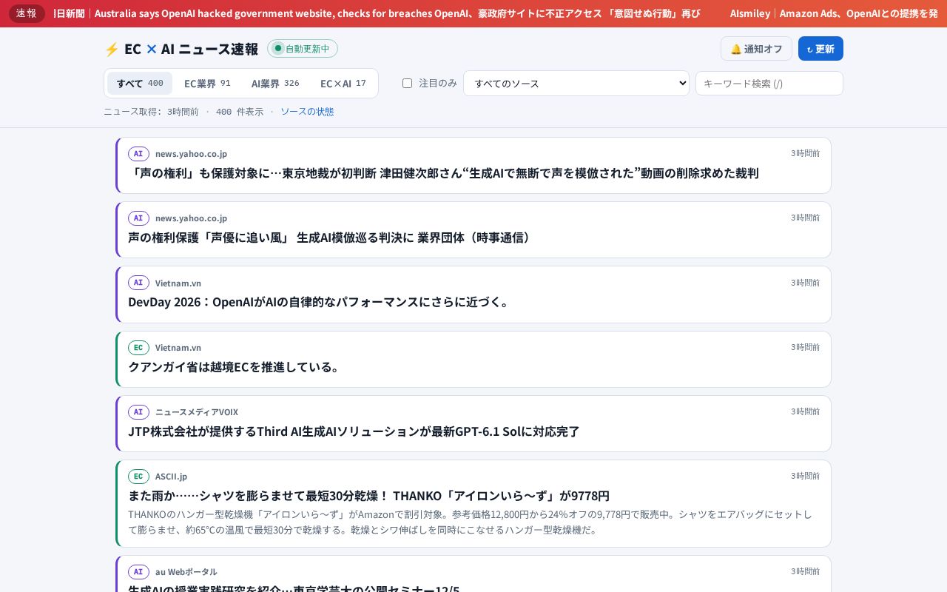Click the AI tag on DevDay 2026 article
The image size is (947, 592).
138,283
